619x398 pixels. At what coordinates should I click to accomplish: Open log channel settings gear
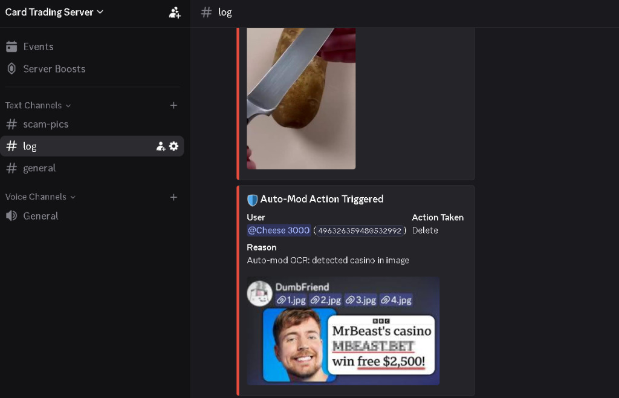point(173,146)
